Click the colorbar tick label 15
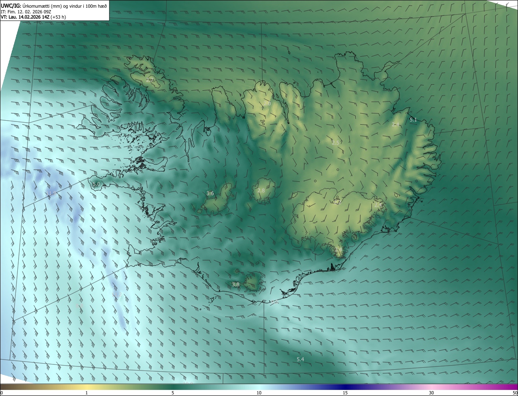518x396 pixels. [x=345, y=393]
